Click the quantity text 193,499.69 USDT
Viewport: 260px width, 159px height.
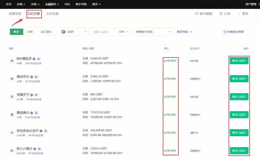[101, 130]
